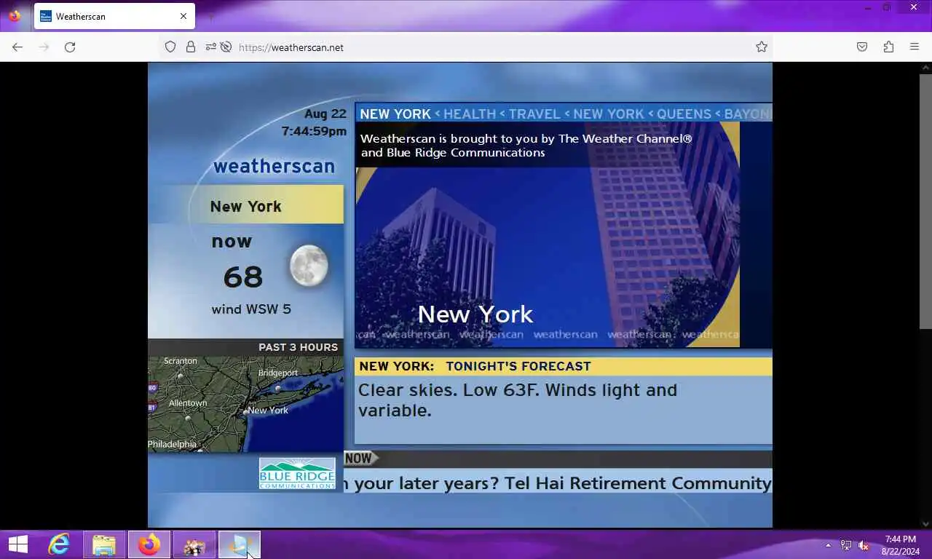Open the Windows Start menu
Image resolution: width=932 pixels, height=559 pixels.
pos(18,544)
